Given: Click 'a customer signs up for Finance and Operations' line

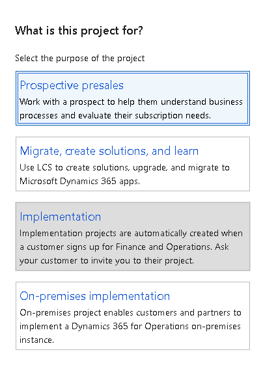Looking at the screenshot, I should click(x=124, y=247).
